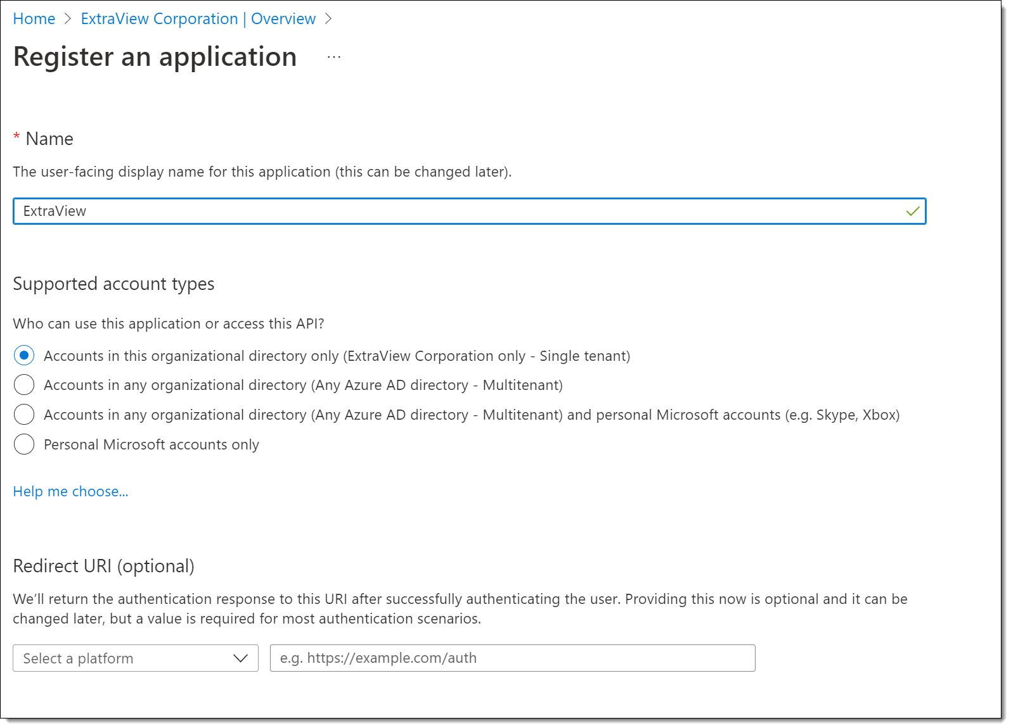Click the Home breadcrumb link
Viewport: 1011px width, 728px height.
tap(34, 19)
